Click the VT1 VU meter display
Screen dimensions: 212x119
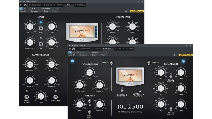pyautogui.click(x=82, y=32)
